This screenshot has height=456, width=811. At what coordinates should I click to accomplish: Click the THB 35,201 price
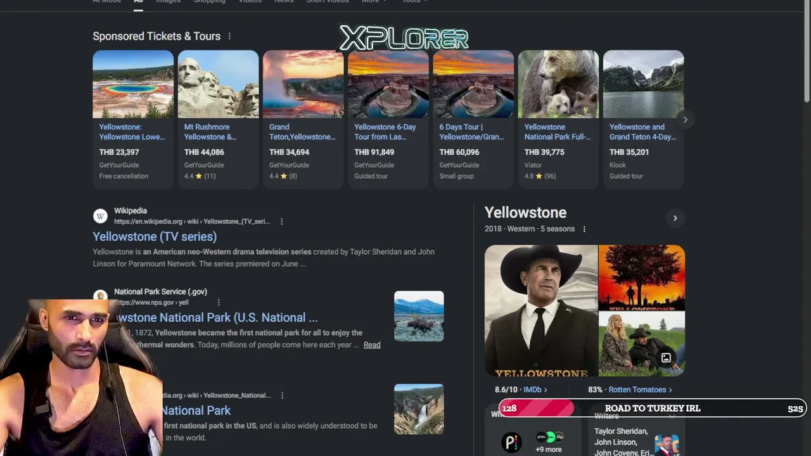tap(629, 152)
